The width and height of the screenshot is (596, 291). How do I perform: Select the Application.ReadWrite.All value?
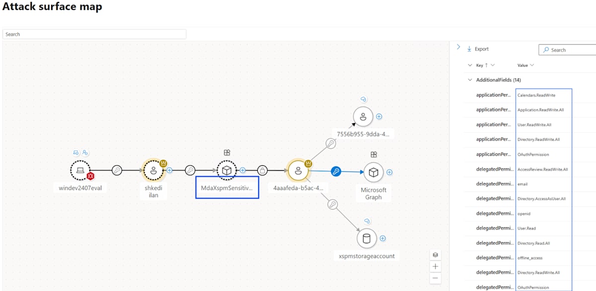click(541, 110)
